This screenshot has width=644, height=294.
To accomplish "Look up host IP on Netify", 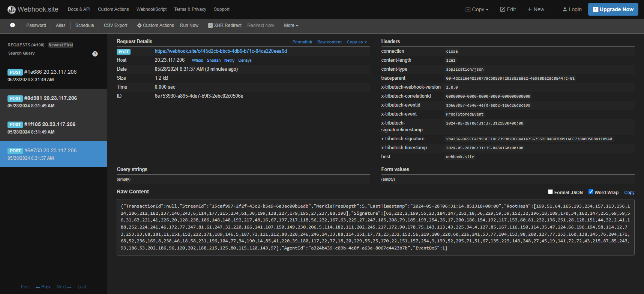I will [229, 60].
